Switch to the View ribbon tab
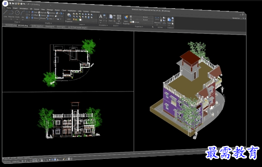Image resolution: width=262 pixels, height=167 pixels. (x=43, y=10)
